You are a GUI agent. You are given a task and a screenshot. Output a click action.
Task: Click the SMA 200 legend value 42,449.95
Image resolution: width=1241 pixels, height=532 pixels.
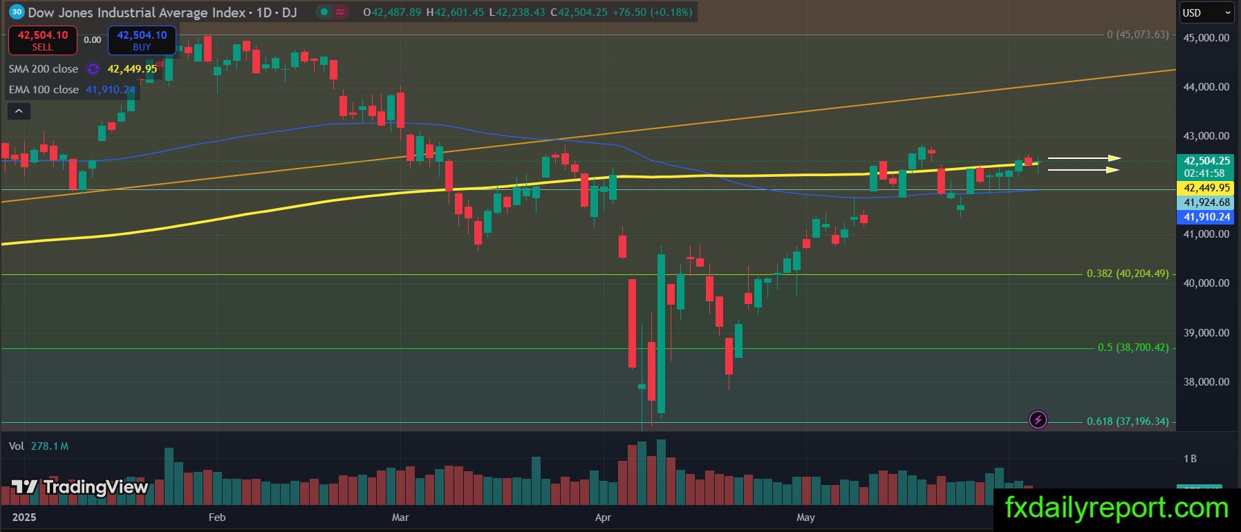[x=132, y=69]
